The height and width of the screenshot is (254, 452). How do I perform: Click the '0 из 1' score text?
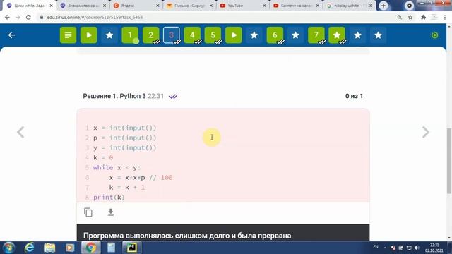pos(354,96)
